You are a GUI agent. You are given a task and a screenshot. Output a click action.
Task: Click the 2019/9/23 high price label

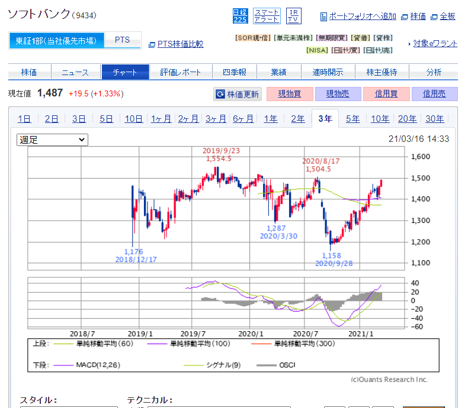(221, 154)
